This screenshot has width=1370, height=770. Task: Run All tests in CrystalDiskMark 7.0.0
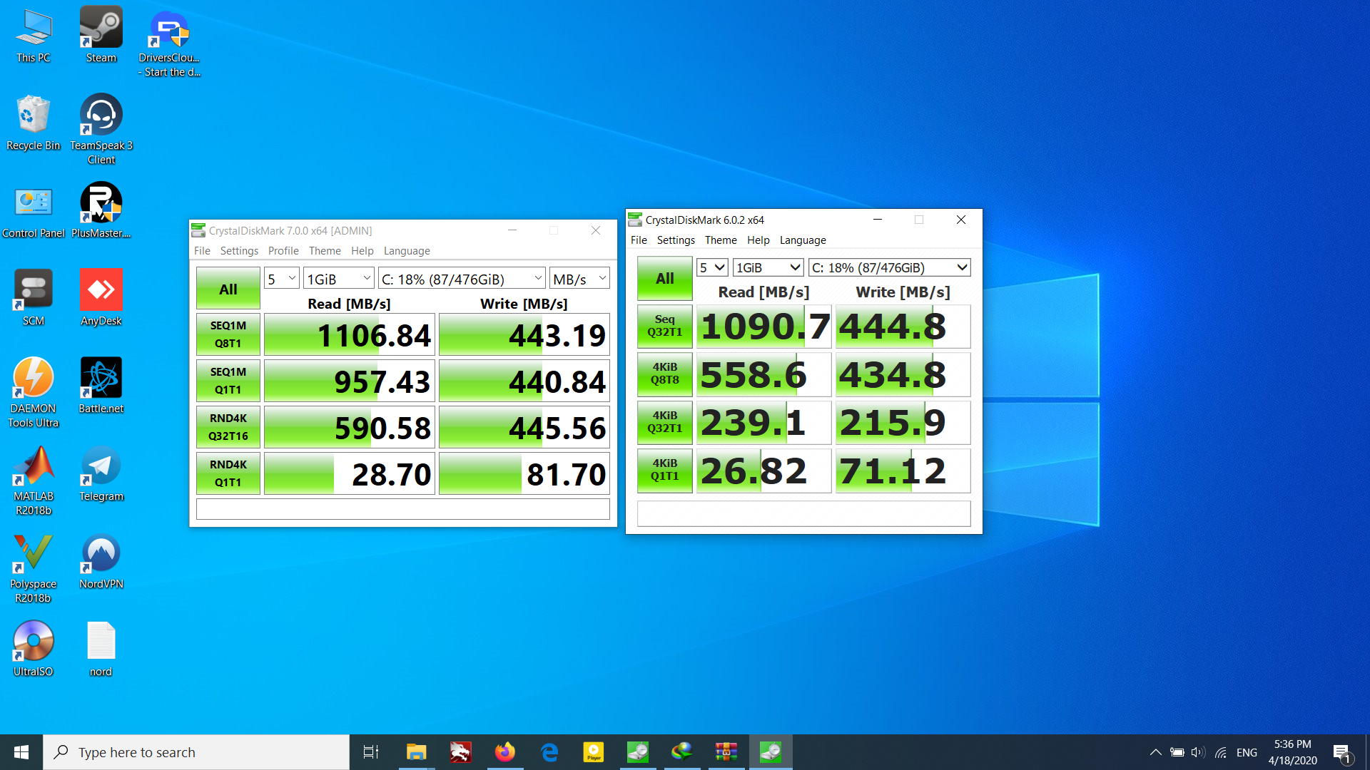(x=228, y=289)
